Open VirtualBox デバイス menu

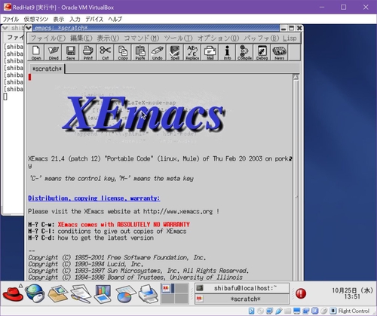pos(94,19)
